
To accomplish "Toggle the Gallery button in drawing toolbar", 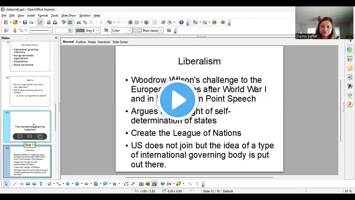I will click(154, 184).
